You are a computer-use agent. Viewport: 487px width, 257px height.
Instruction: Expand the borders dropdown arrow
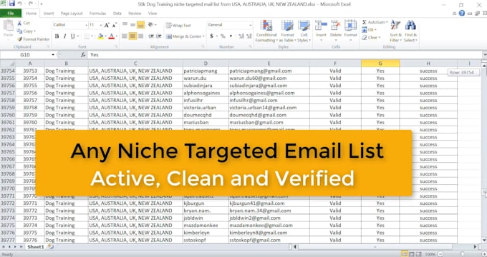pos(92,36)
